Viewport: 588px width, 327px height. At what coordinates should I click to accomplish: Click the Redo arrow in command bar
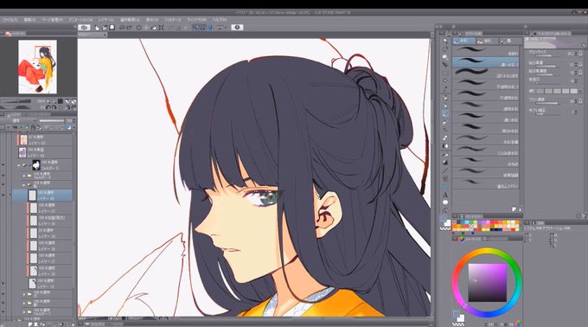129,28
